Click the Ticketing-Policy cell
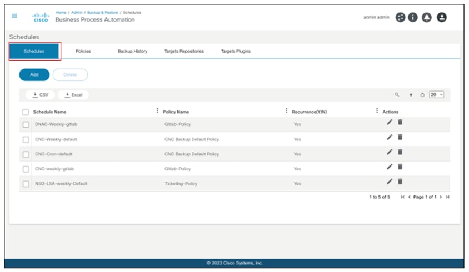Image resolution: width=469 pixels, height=272 pixels. (181, 184)
